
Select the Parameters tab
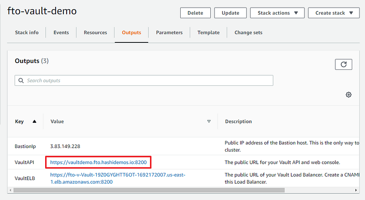click(x=169, y=32)
